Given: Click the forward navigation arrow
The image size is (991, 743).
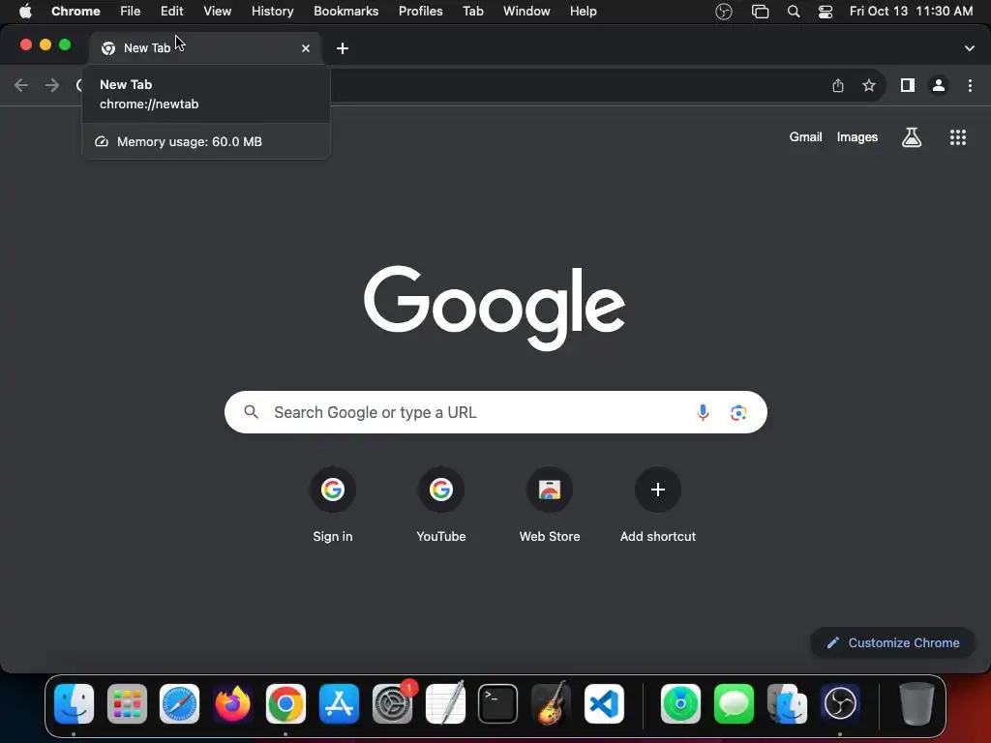Looking at the screenshot, I should [52, 85].
